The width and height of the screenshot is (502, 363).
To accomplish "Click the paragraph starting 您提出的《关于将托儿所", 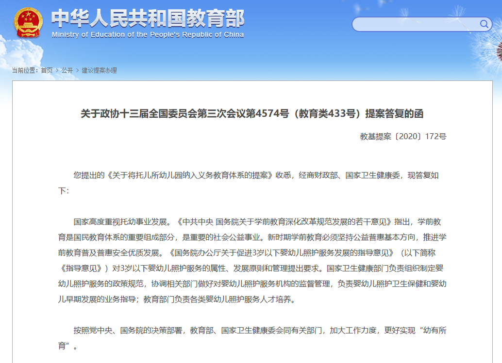I will pyautogui.click(x=248, y=183).
